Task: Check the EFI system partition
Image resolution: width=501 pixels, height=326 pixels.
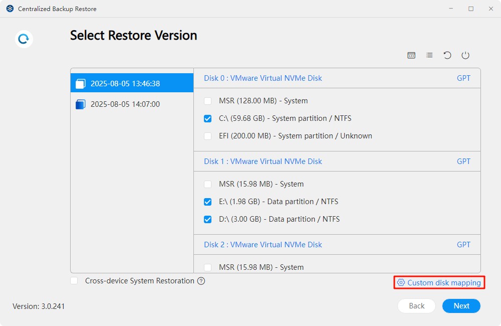Action: click(x=207, y=136)
